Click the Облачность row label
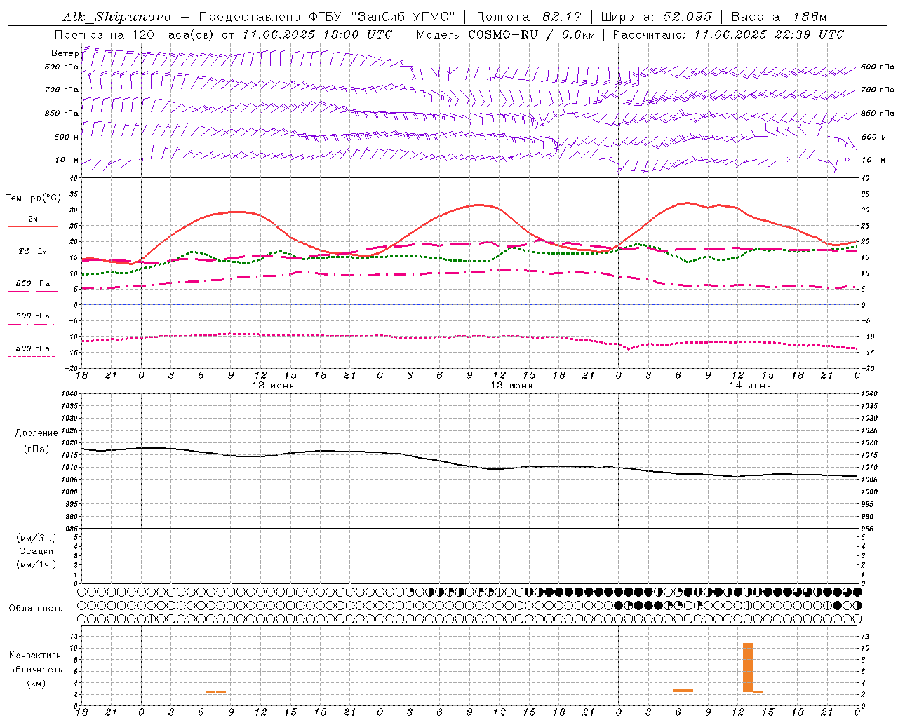Image resolution: width=898 pixels, height=718 pixels. [36, 608]
